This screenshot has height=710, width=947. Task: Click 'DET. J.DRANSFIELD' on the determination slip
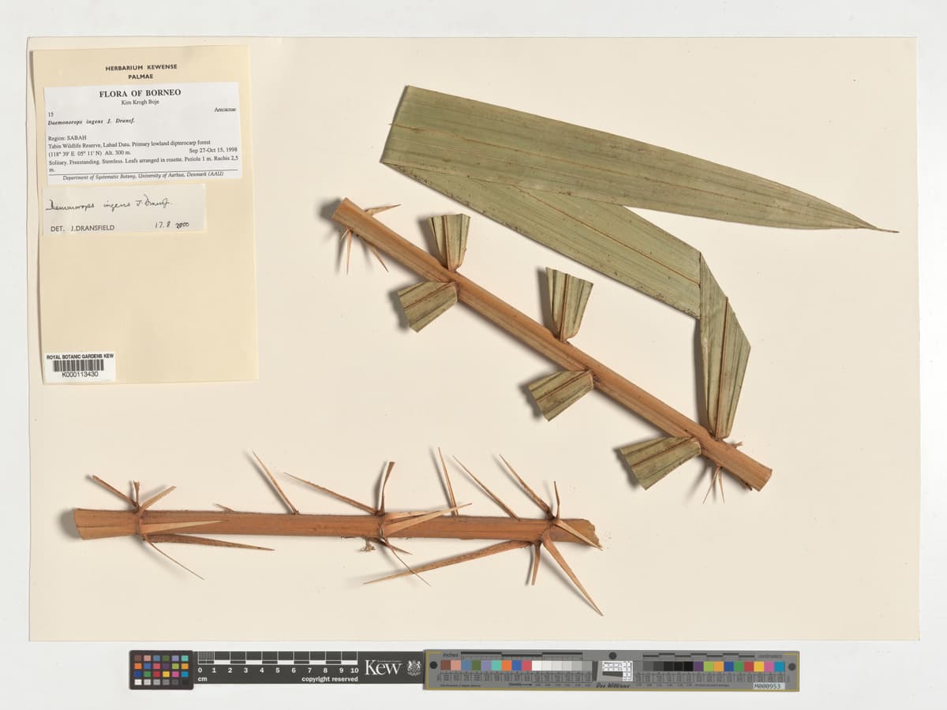tap(83, 227)
